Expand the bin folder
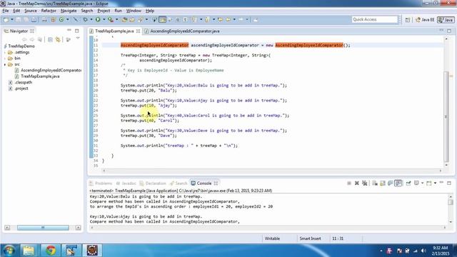Image resolution: width=457 pixels, height=257 pixels. tap(5, 59)
